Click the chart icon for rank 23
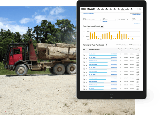Viewport: 165px width, 115px height. click(84, 83)
